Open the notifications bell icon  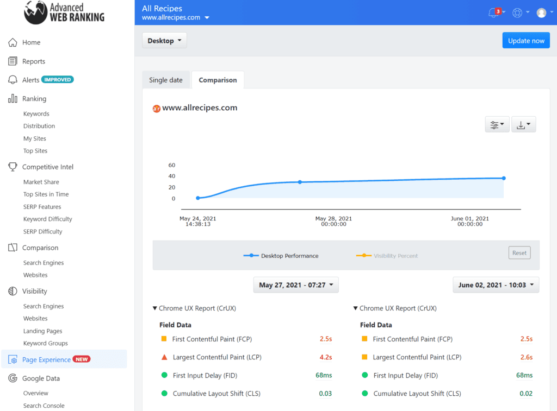[x=494, y=13]
